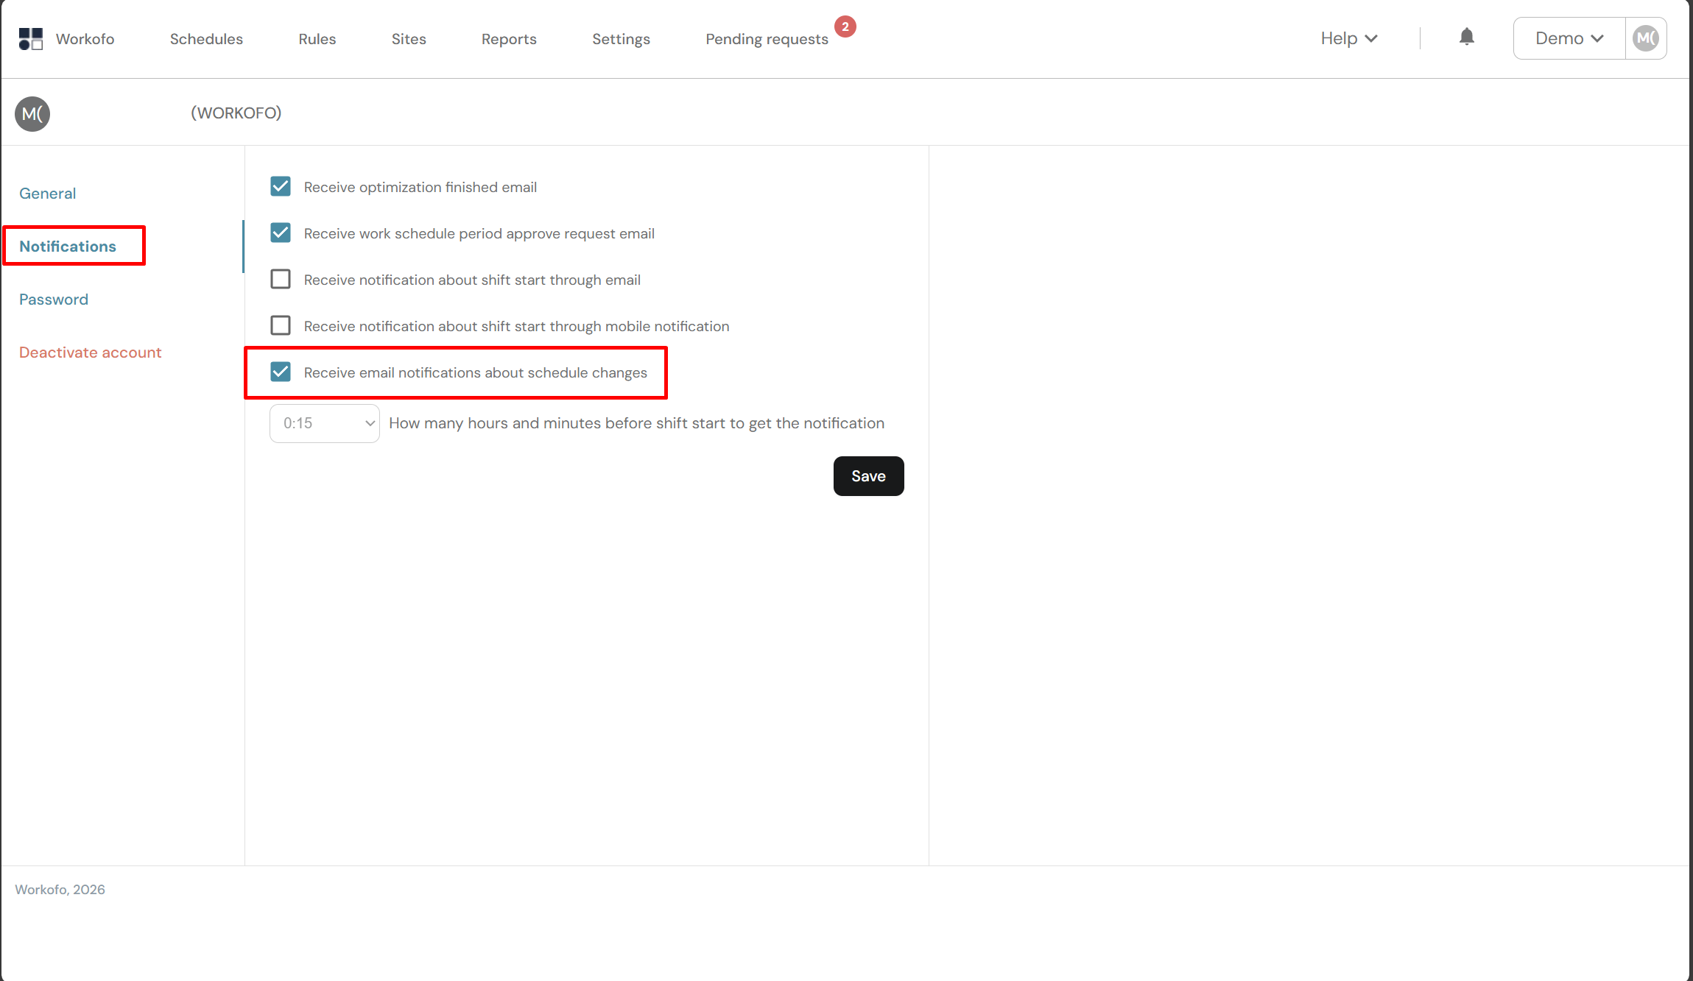
Task: Click the profile avatar beside WORKOFO name
Action: pos(32,114)
